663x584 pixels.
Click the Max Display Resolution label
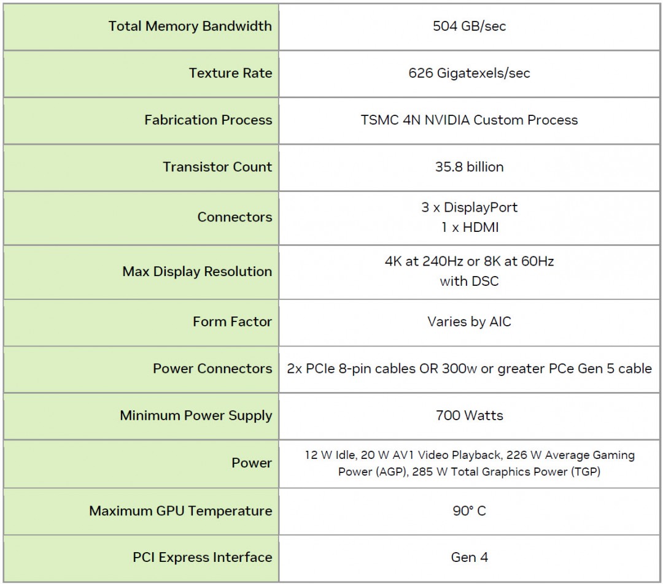pyautogui.click(x=197, y=272)
